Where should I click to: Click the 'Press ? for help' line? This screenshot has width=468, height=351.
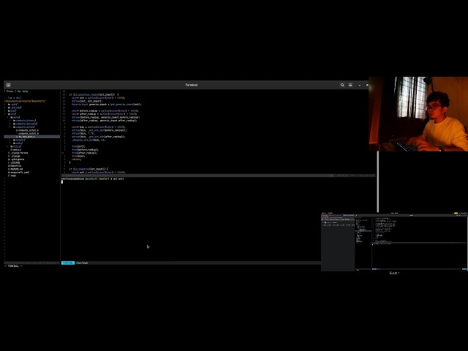[x=16, y=91]
